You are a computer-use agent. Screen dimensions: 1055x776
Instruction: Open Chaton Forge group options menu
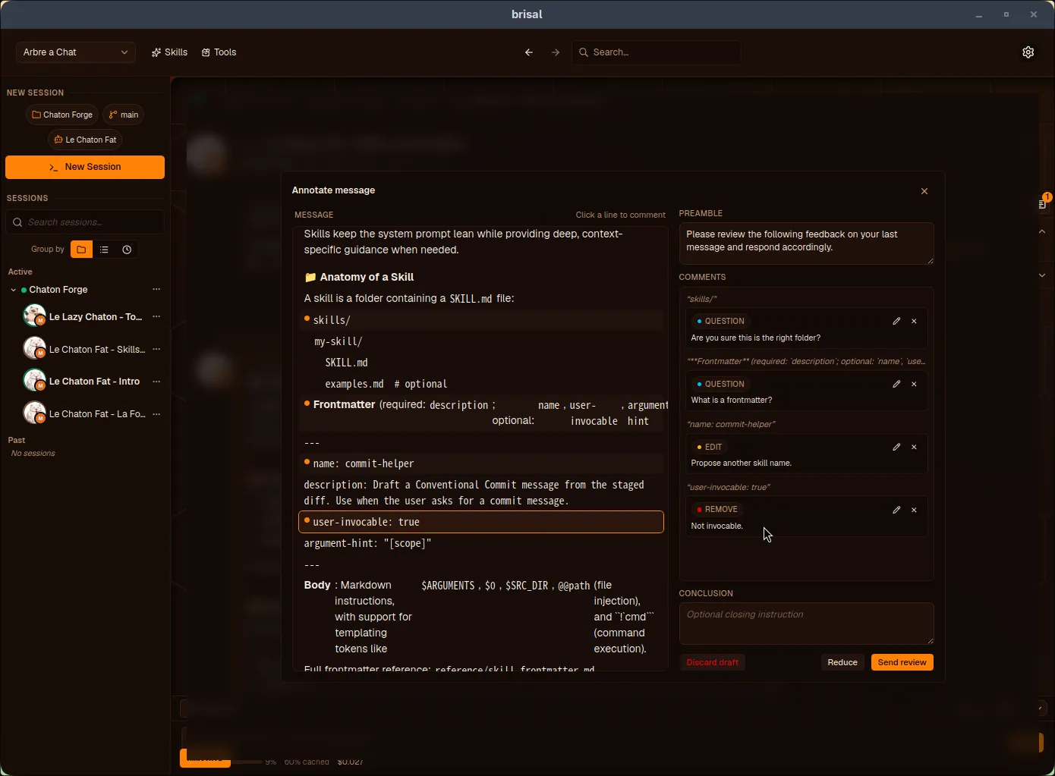156,290
